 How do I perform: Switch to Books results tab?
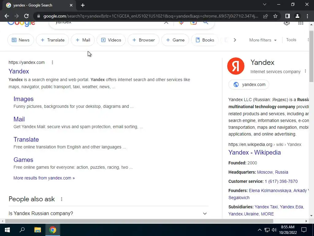205,40
